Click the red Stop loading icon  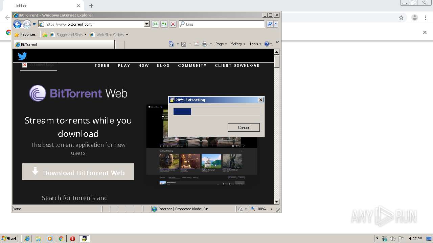[173, 24]
